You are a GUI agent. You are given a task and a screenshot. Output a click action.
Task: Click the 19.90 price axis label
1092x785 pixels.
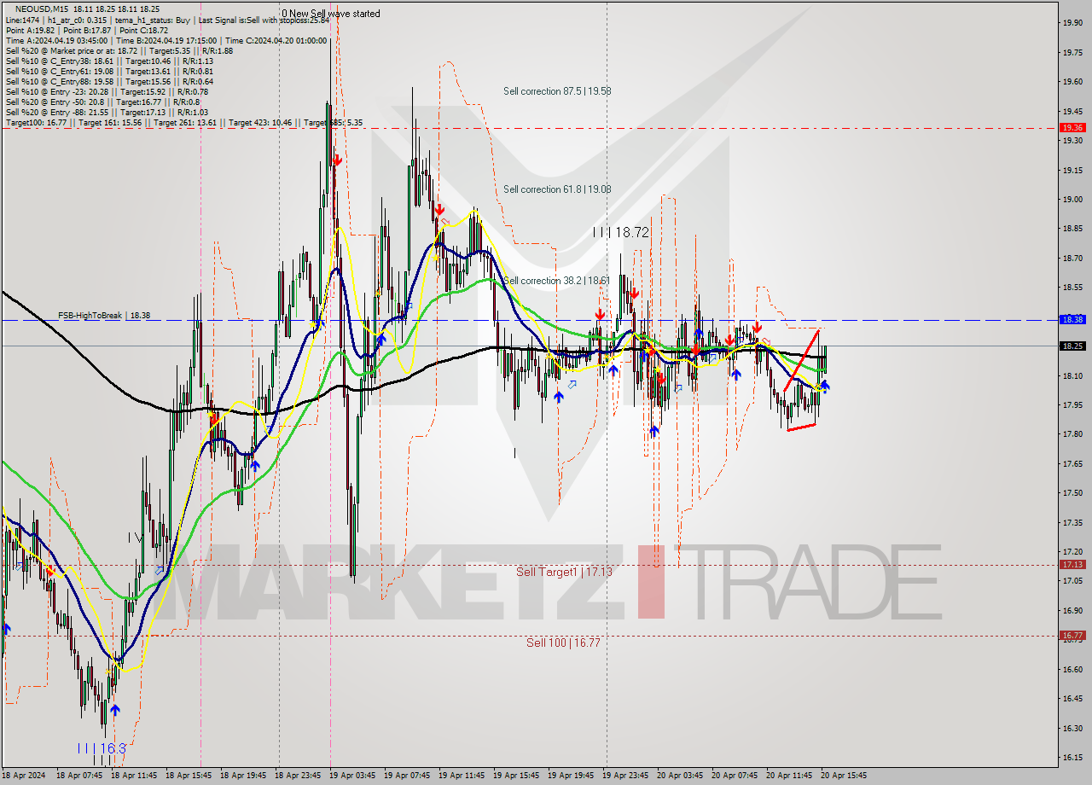tap(1072, 23)
